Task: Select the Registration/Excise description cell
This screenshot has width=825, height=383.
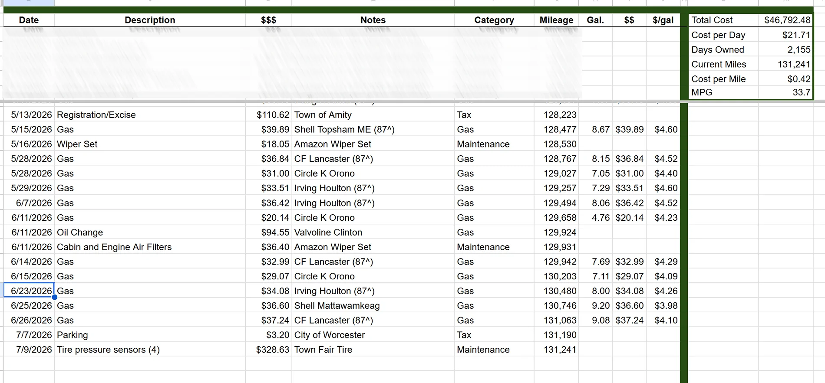Action: click(x=150, y=115)
